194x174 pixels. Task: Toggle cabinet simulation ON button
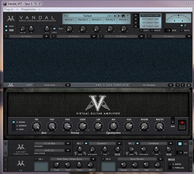click(x=180, y=144)
